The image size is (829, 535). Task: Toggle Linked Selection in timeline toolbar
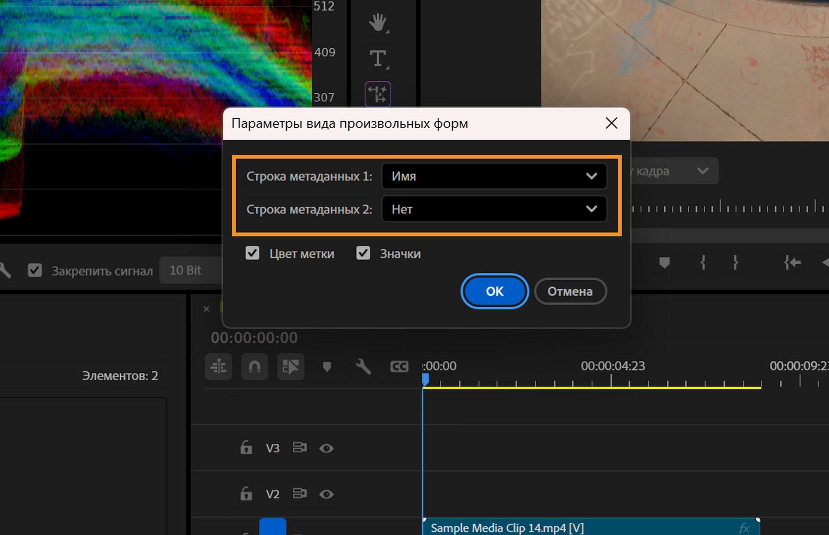(290, 367)
